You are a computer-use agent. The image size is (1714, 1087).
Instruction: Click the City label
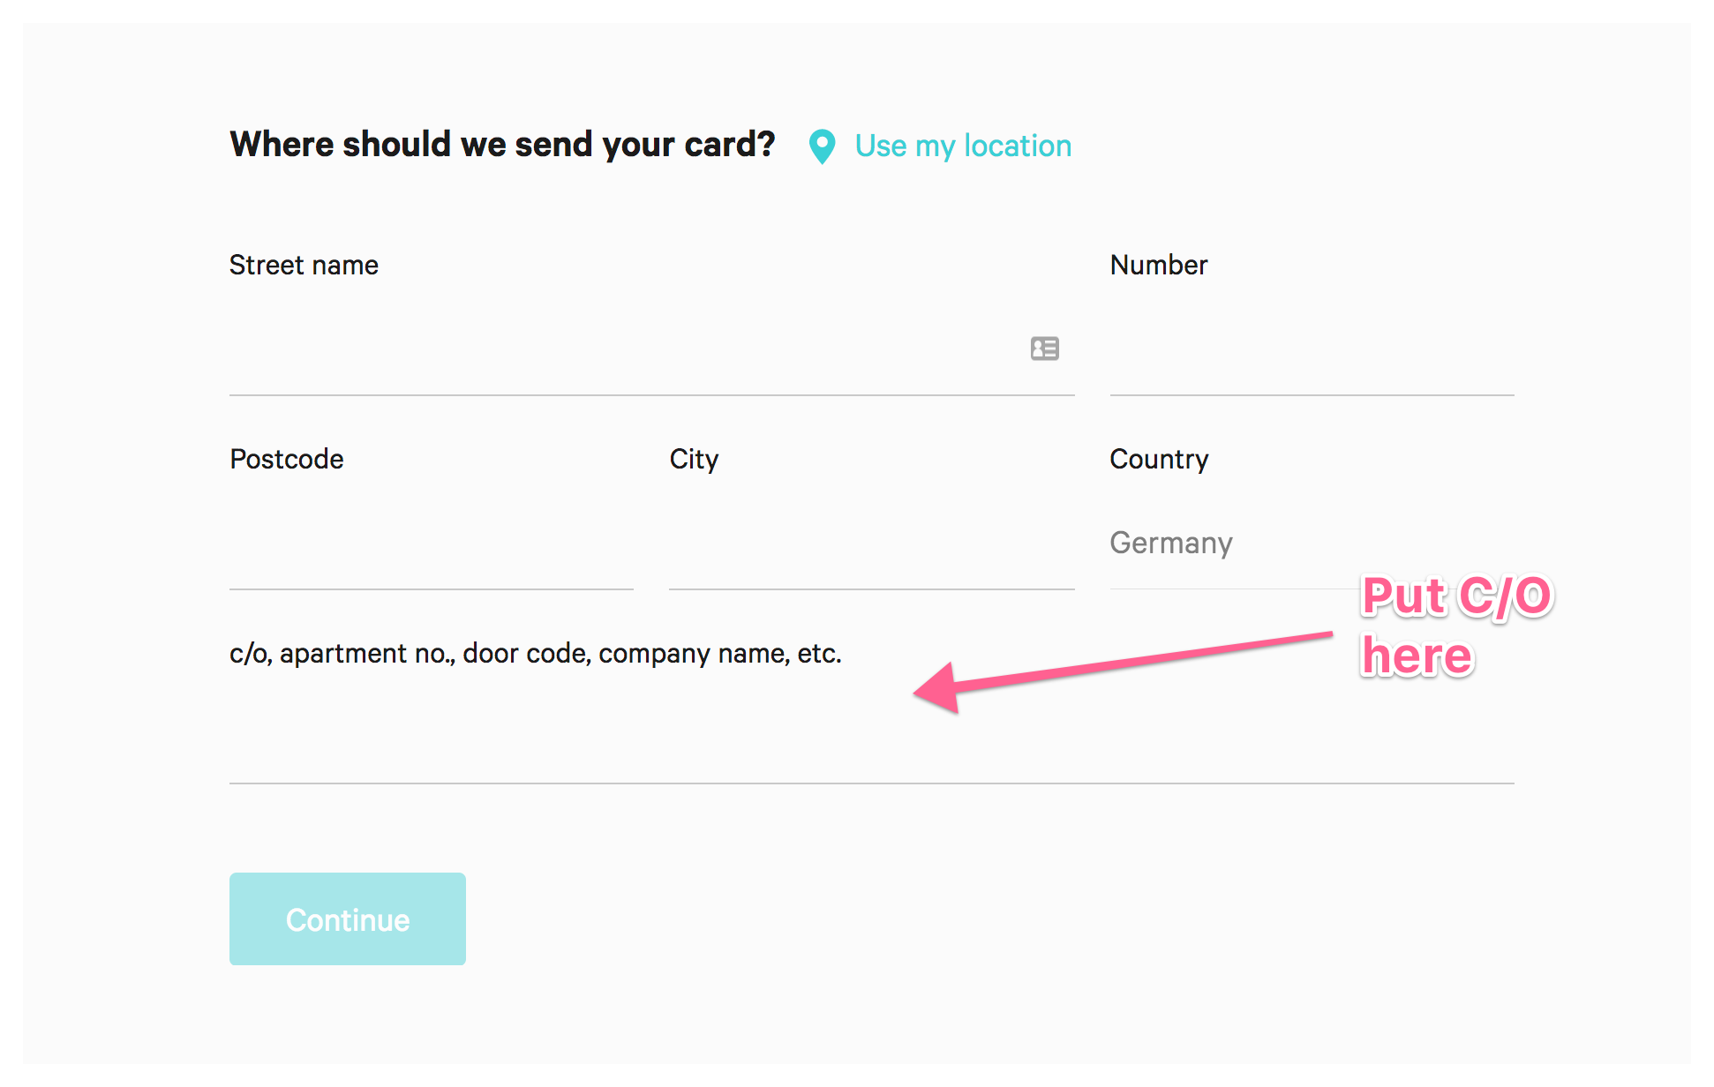point(694,459)
